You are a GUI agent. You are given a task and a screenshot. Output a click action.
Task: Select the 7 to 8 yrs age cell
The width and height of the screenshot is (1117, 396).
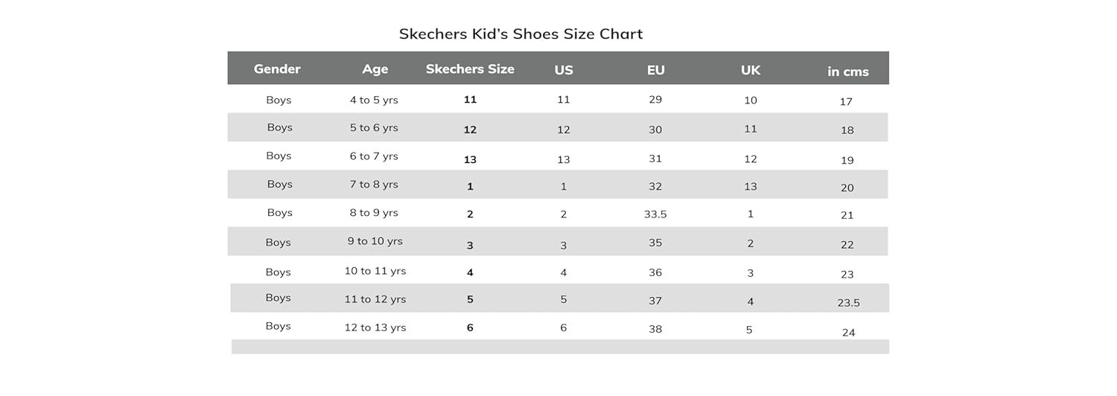374,185
